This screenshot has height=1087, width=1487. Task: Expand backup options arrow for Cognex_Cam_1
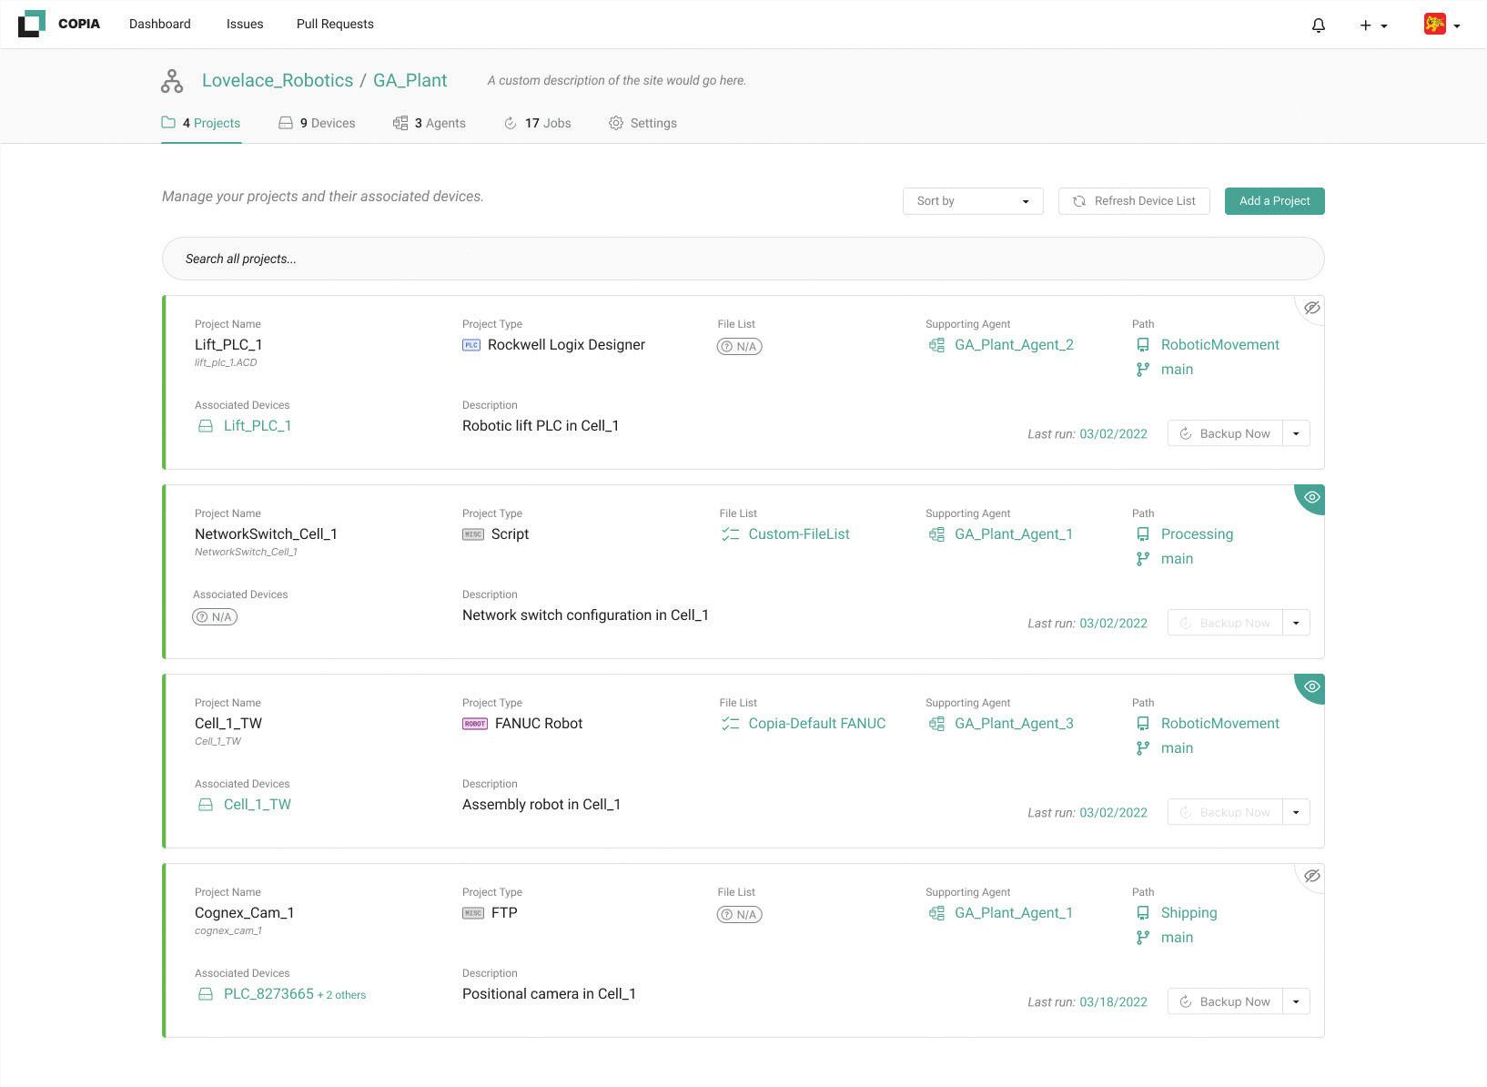[x=1296, y=1001]
